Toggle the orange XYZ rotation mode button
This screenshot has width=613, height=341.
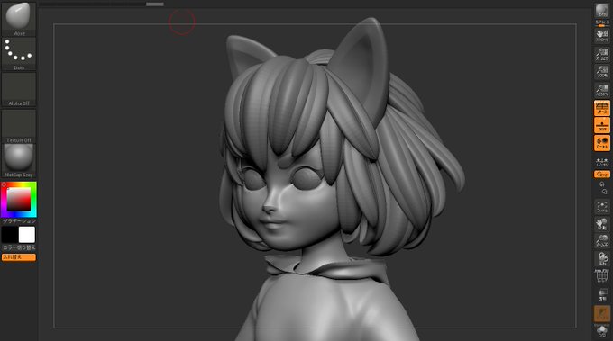coord(602,174)
